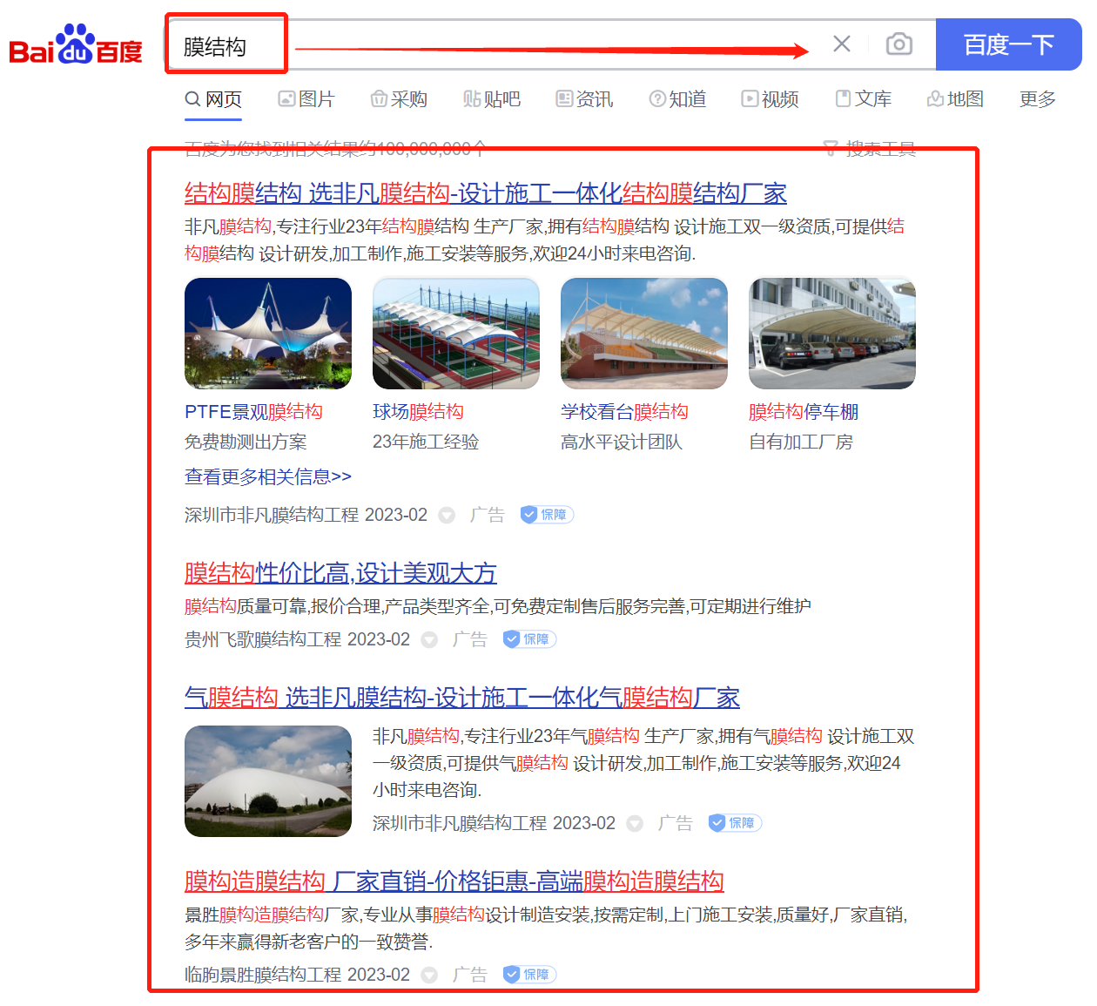Expand dropdown arrow beside 临朐景胜膜结构工程
This screenshot has width=1097, height=1006.
[429, 975]
